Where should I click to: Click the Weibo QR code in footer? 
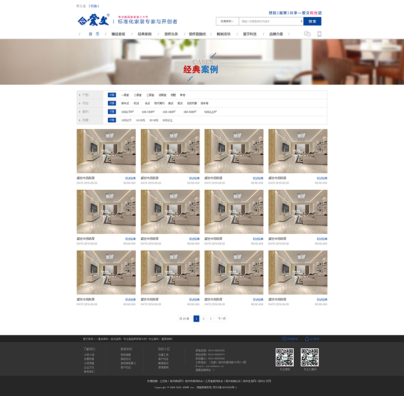point(284,357)
